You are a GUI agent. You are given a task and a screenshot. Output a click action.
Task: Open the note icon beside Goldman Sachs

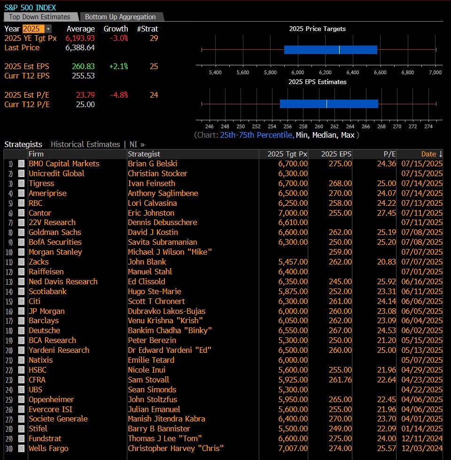(22, 232)
